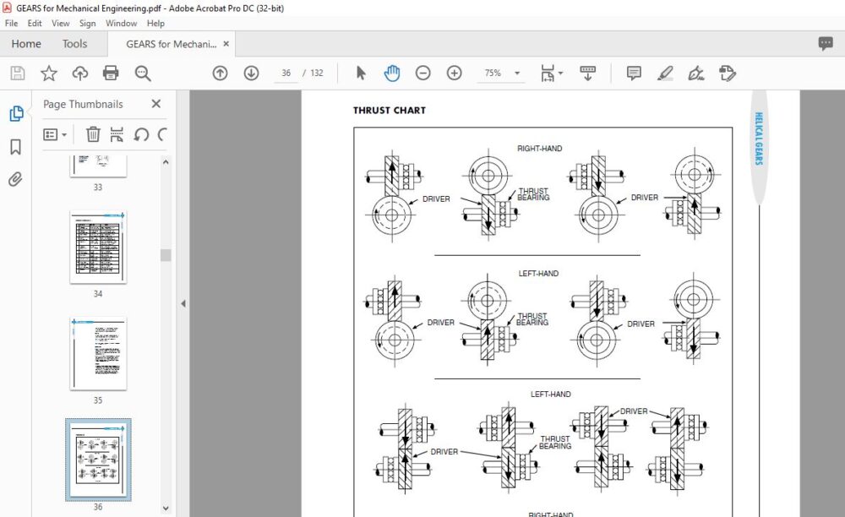Viewport: 845px width, 517px height.
Task: Select page 34 thumbnail
Action: [x=98, y=247]
